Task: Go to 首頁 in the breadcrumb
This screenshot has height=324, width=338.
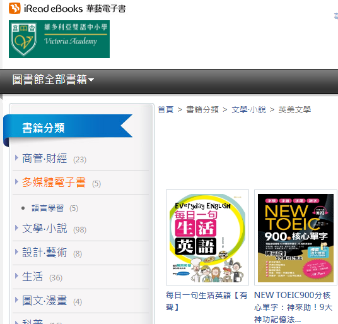Action: (x=166, y=110)
